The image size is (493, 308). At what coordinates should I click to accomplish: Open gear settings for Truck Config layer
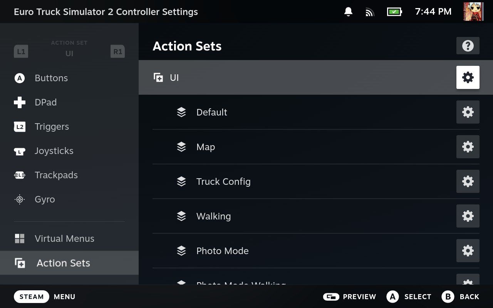click(468, 181)
